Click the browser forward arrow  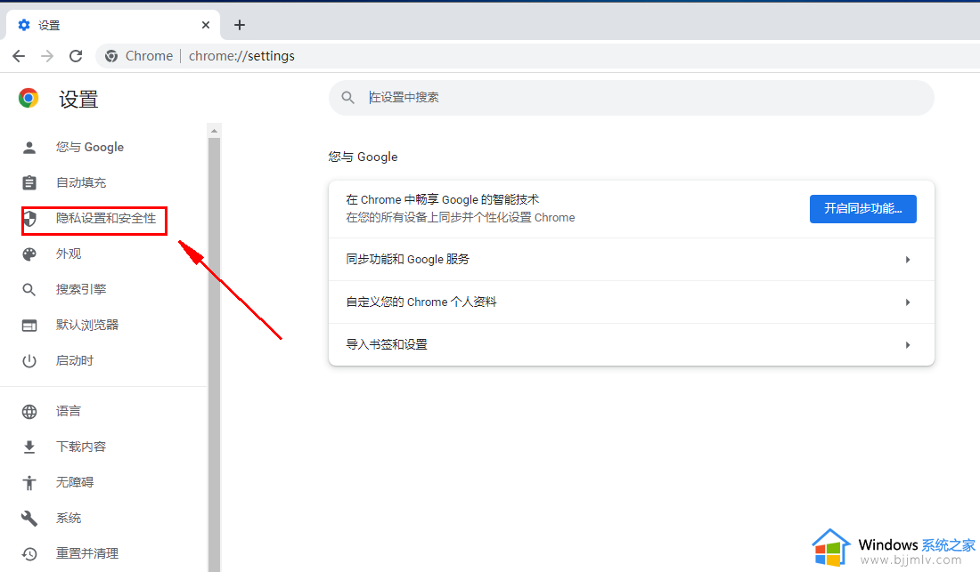(x=47, y=56)
